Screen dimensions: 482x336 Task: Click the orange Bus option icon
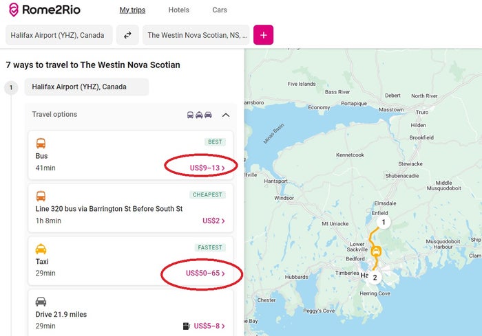41,144
